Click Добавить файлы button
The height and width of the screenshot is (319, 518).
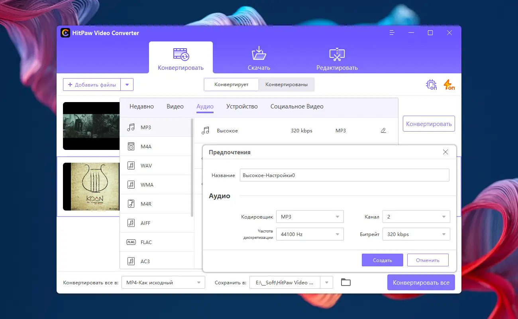tap(92, 85)
